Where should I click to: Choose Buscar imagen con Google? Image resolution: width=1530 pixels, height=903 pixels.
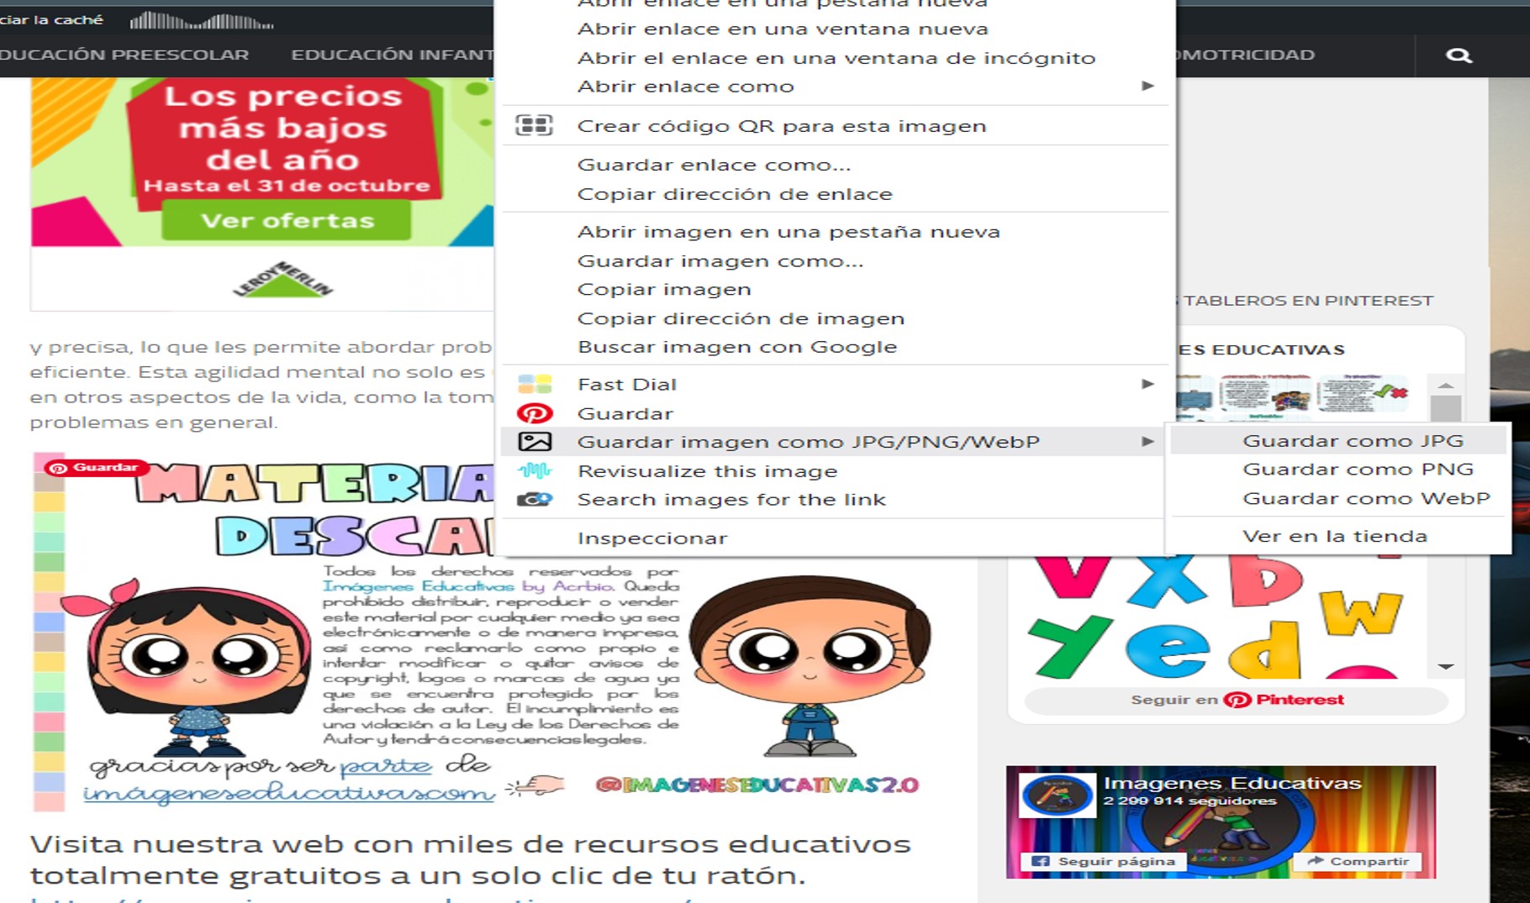(737, 347)
